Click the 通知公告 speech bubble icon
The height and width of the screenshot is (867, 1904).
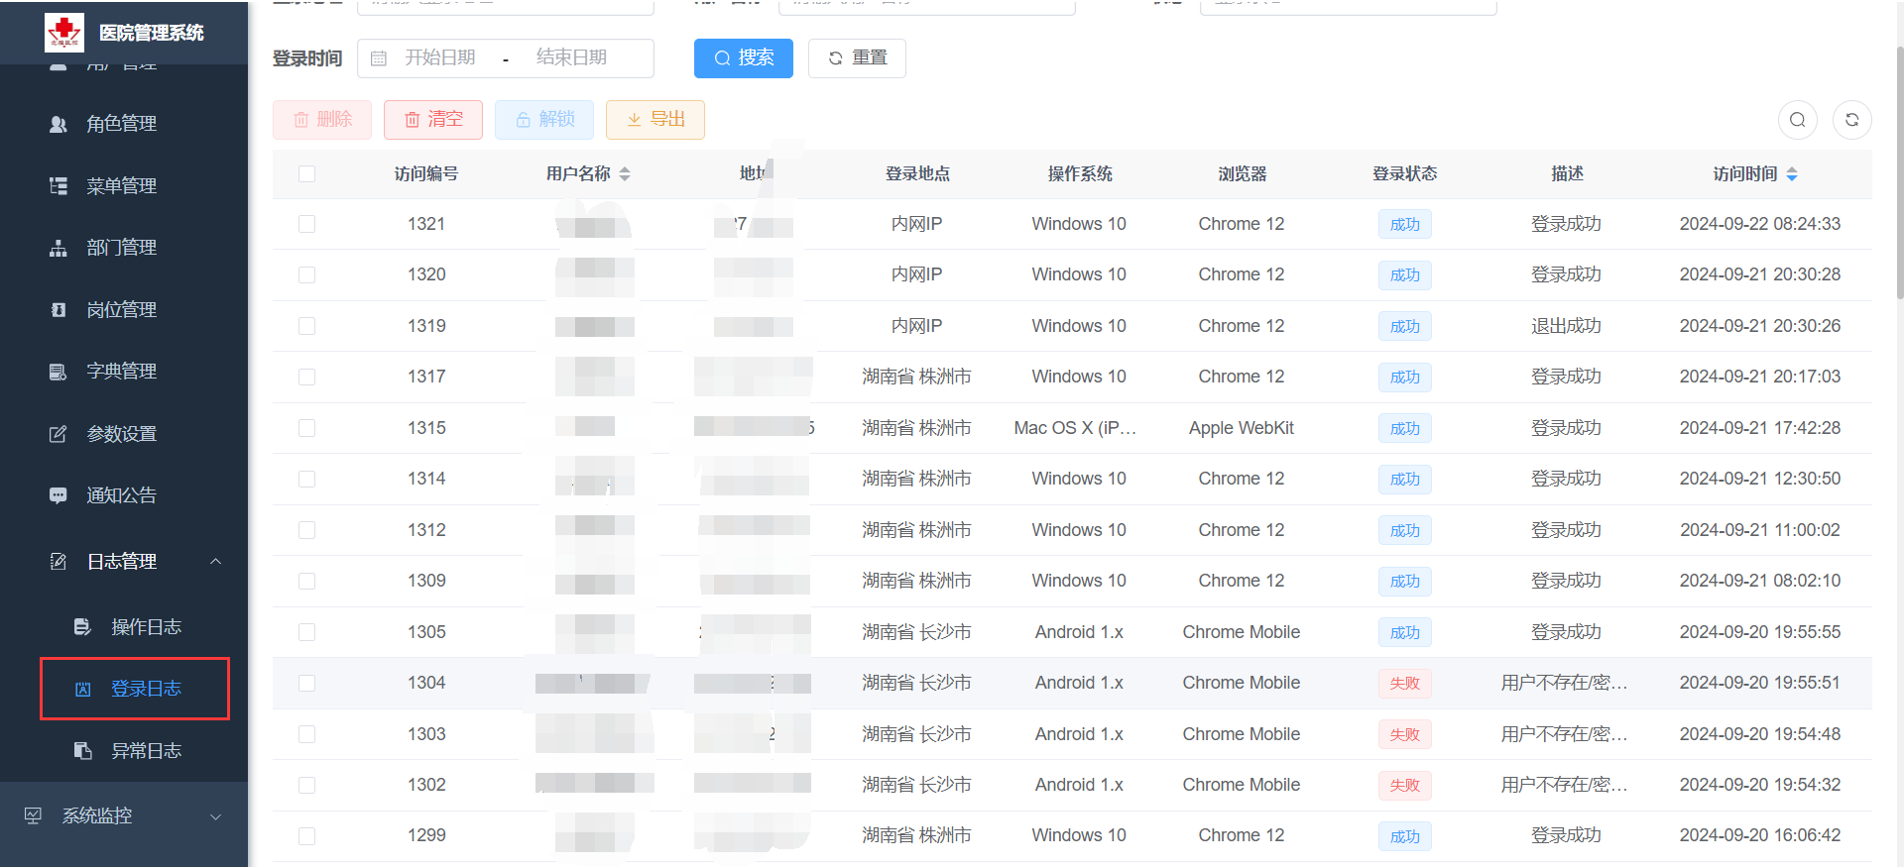pyautogui.click(x=59, y=495)
